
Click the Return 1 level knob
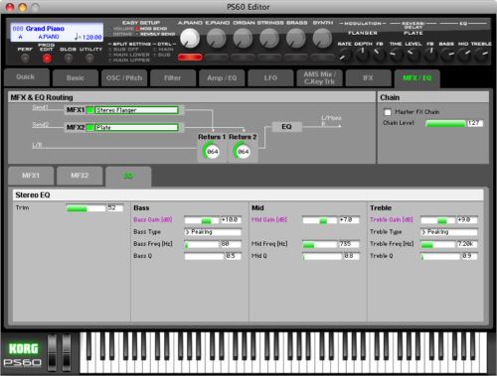(212, 151)
